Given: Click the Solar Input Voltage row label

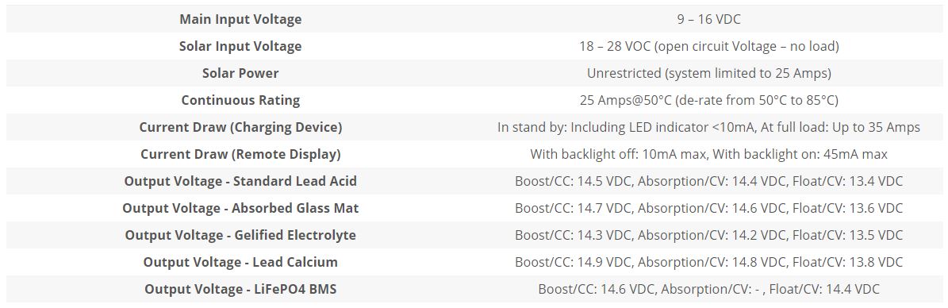Looking at the screenshot, I should [240, 47].
